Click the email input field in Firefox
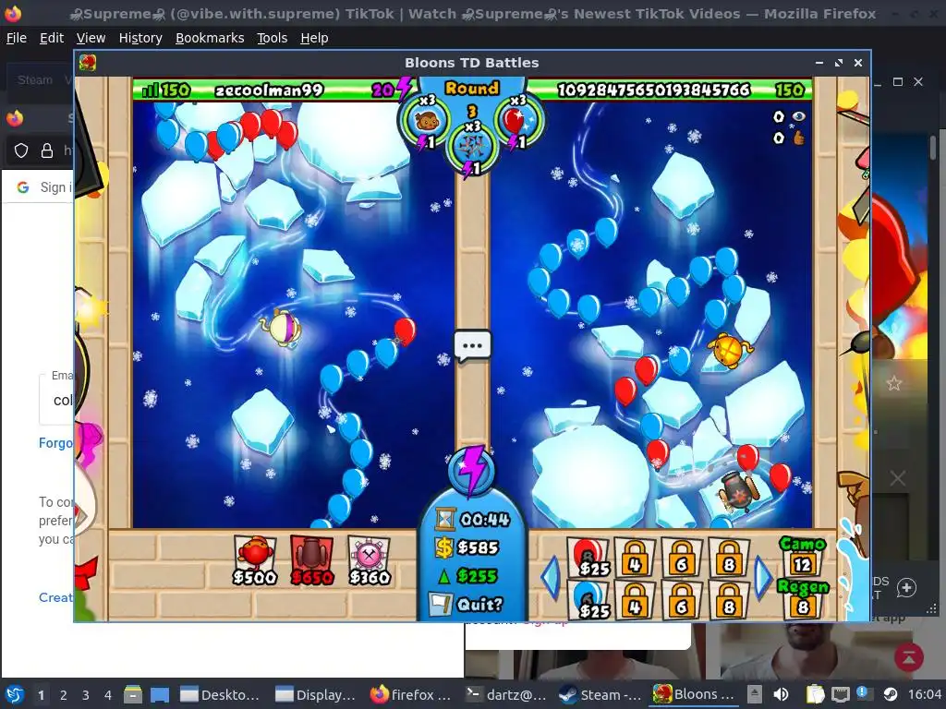Screen dimensions: 946x709 (x=56, y=399)
